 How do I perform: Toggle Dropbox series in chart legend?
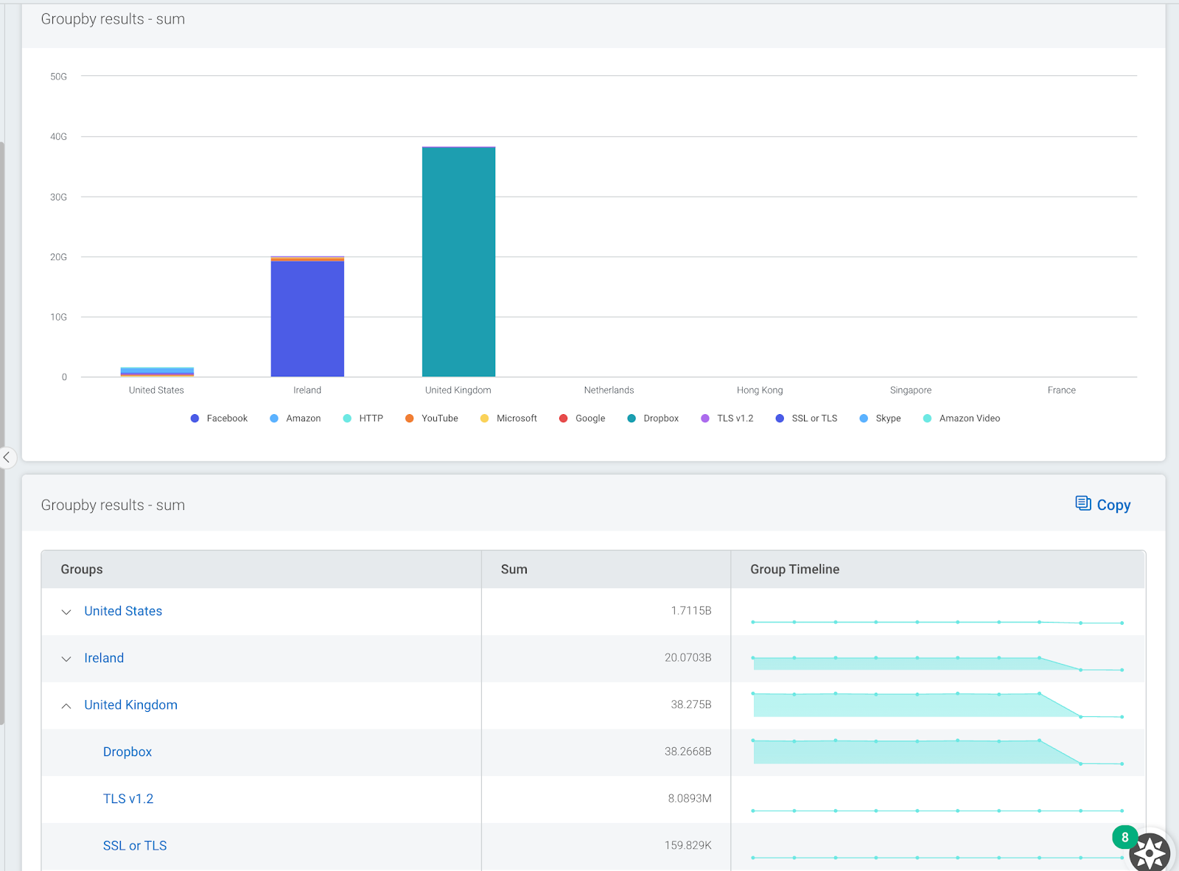653,419
